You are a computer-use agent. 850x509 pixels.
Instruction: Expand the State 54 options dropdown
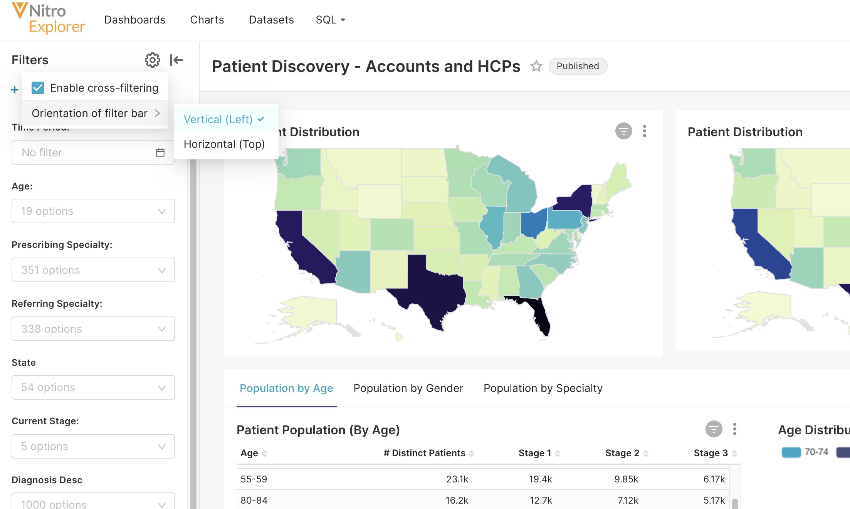click(x=93, y=387)
